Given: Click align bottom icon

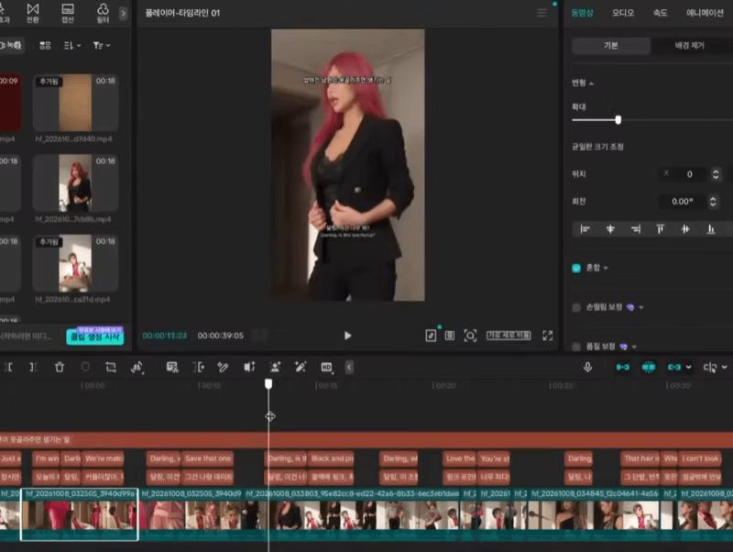Looking at the screenshot, I should (x=711, y=228).
